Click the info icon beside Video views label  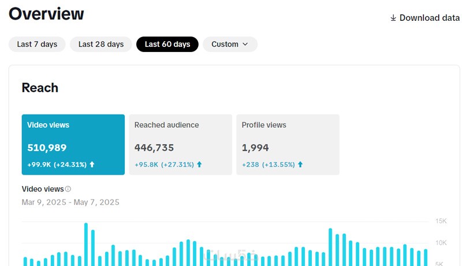click(68, 189)
